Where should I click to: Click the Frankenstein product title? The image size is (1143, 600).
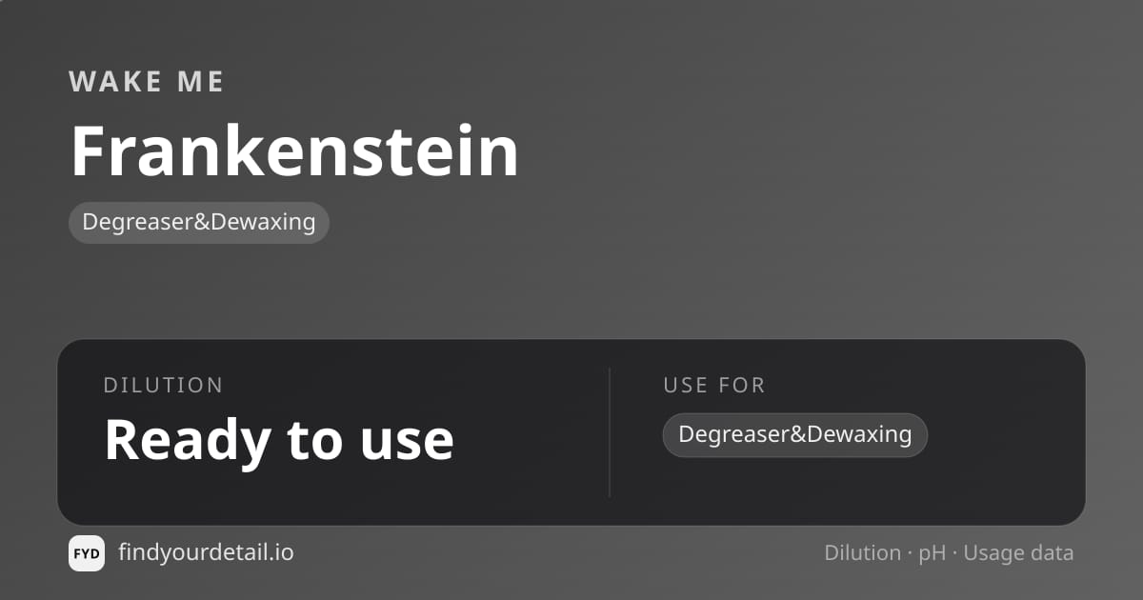[x=295, y=150]
